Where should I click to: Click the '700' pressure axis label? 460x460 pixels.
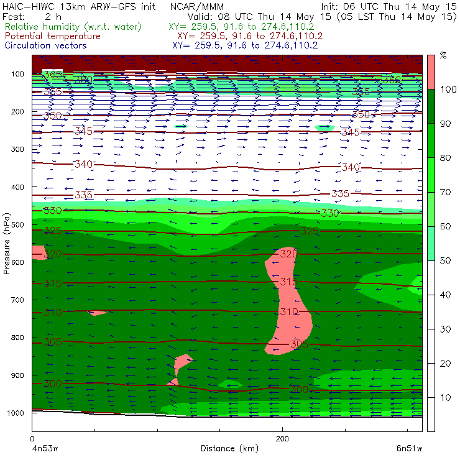pos(17,300)
